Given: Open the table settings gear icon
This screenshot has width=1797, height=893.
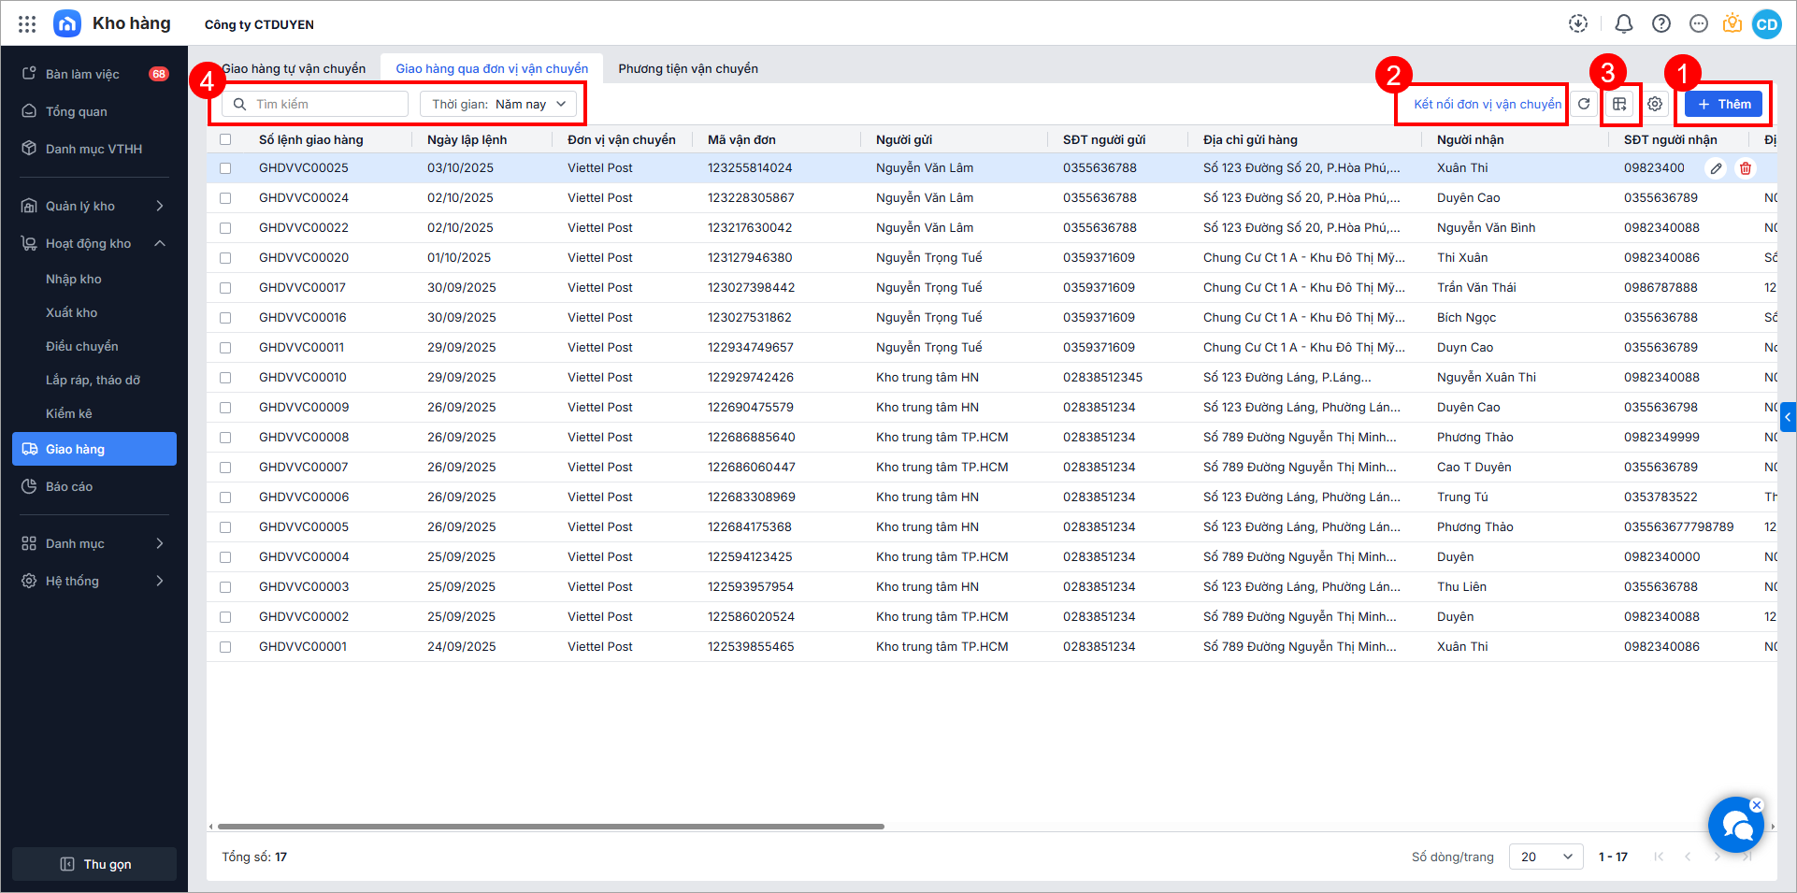Looking at the screenshot, I should point(1655,104).
